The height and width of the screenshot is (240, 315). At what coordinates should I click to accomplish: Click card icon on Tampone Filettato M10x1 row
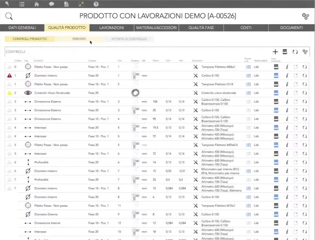tap(249, 206)
